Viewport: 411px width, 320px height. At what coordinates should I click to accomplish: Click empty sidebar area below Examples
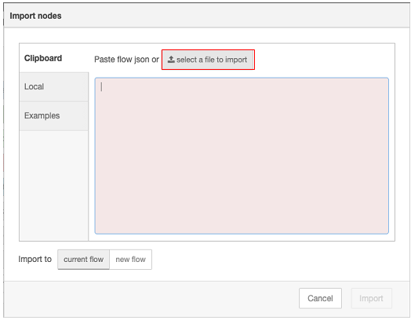54,185
